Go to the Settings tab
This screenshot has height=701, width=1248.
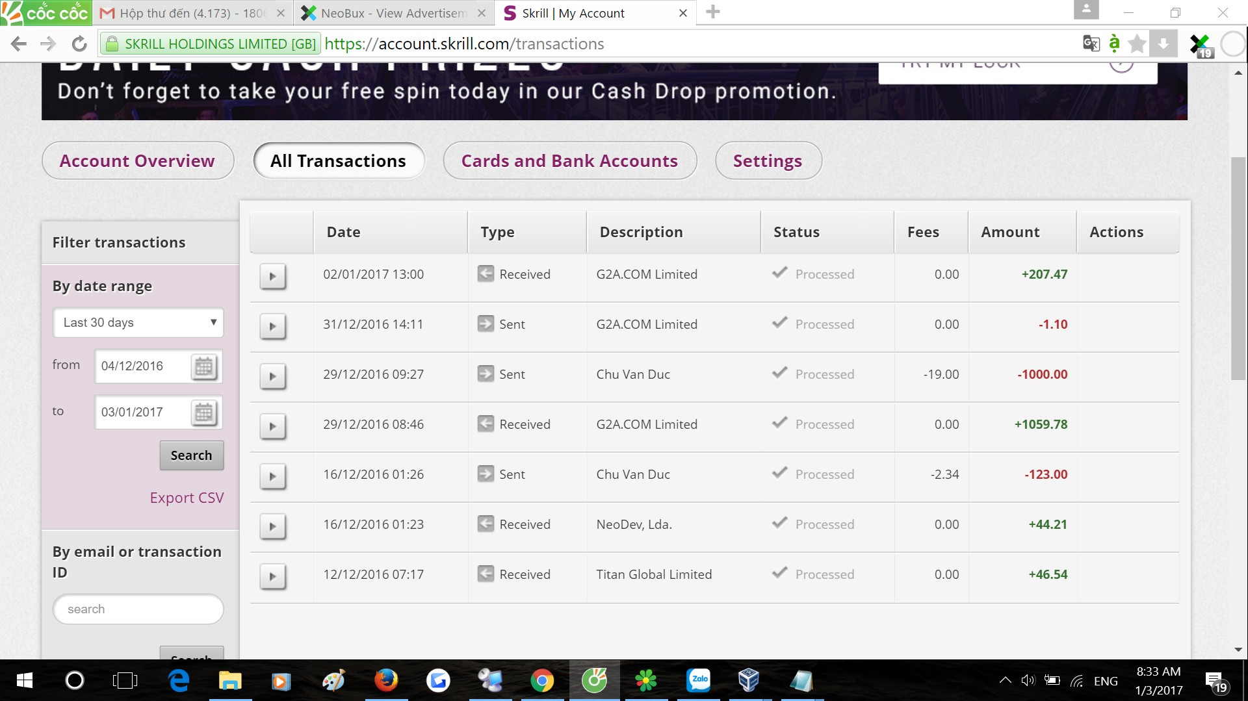click(x=768, y=160)
